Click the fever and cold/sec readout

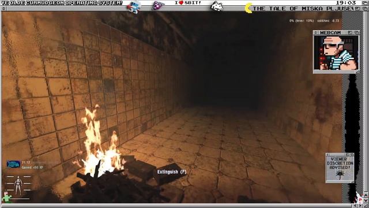(x=314, y=21)
